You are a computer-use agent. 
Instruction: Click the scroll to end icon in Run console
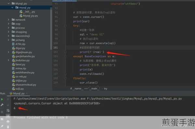coord(8,116)
